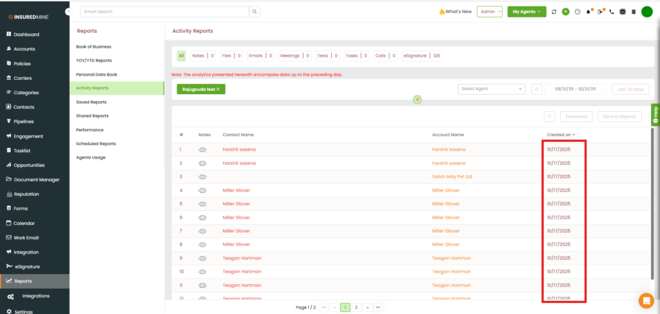Open the notifications bell icon
The width and height of the screenshot is (660, 314).
(x=588, y=12)
